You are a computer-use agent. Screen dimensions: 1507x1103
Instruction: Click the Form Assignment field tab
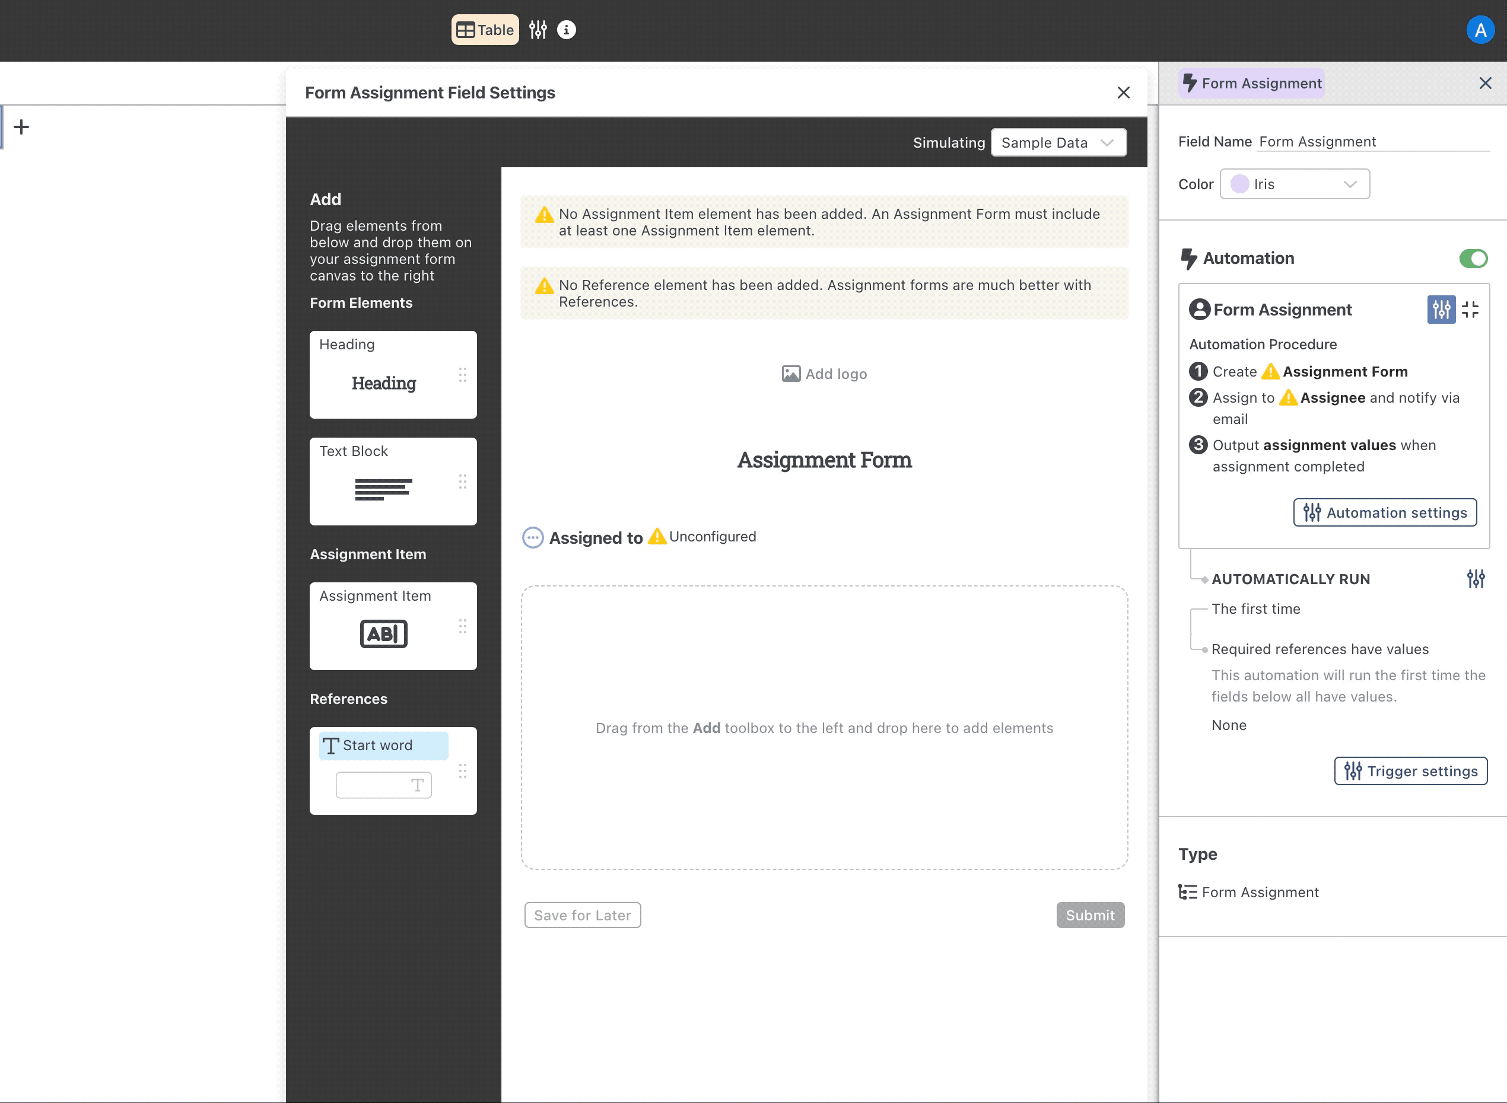pos(1252,84)
